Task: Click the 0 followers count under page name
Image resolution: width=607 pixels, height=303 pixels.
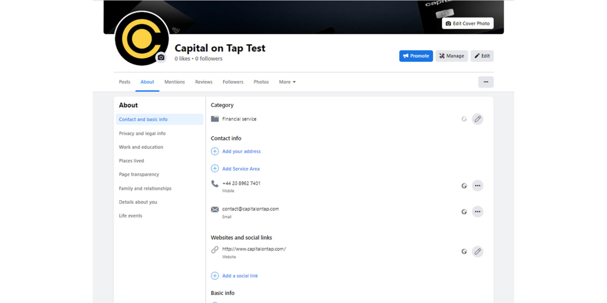Action: (x=209, y=59)
